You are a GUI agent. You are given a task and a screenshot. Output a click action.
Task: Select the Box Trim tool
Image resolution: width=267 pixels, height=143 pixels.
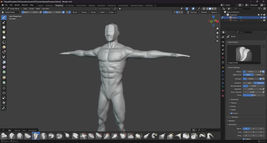point(4,52)
